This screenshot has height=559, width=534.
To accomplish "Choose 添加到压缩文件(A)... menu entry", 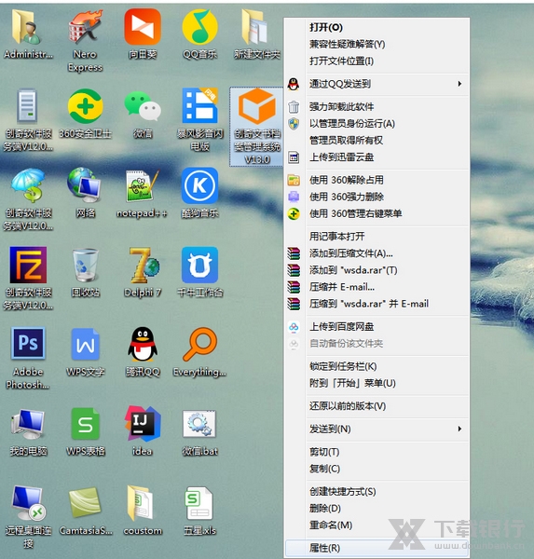I will pos(377,253).
